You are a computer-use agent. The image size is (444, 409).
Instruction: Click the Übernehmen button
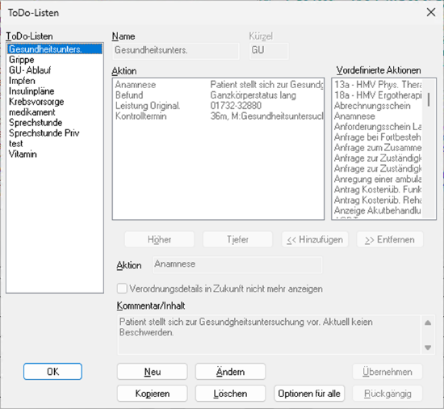tap(387, 372)
